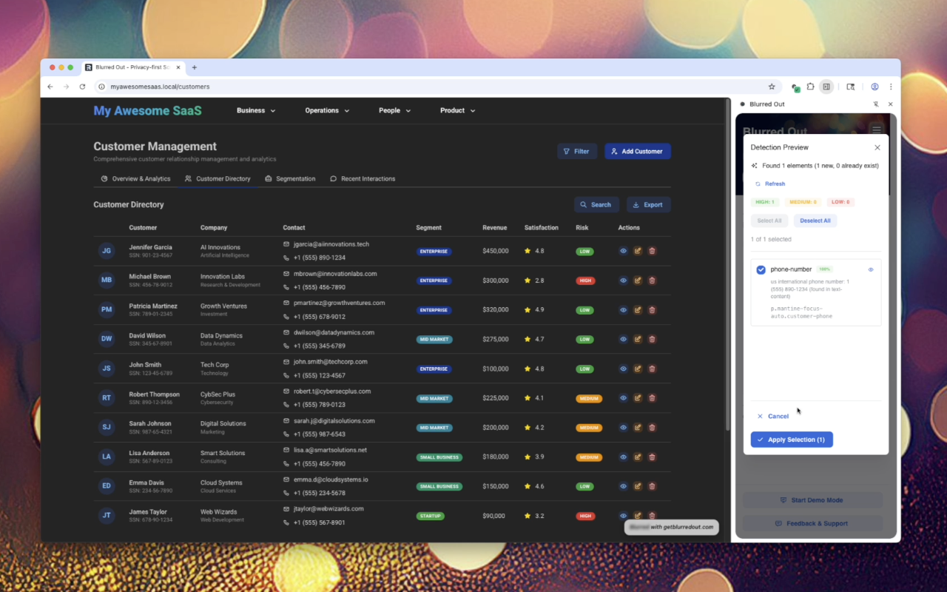
Task: Delete the Michael Brown customer row
Action: click(652, 280)
